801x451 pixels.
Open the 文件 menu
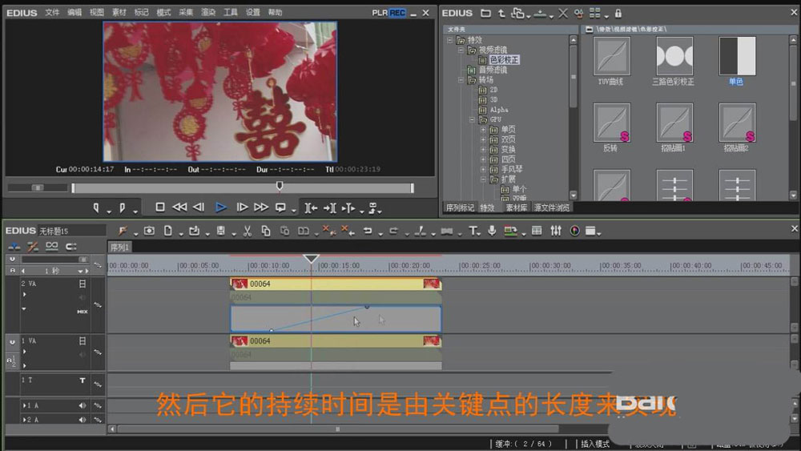click(52, 12)
